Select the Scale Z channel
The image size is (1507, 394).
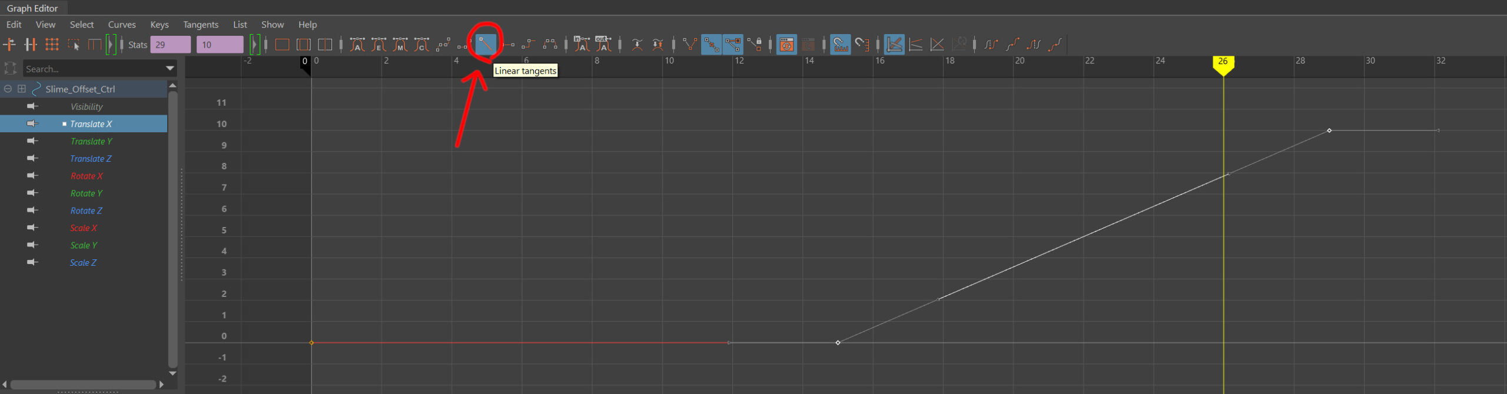[x=84, y=262]
